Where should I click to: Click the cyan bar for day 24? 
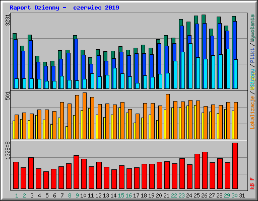click(x=190, y=66)
